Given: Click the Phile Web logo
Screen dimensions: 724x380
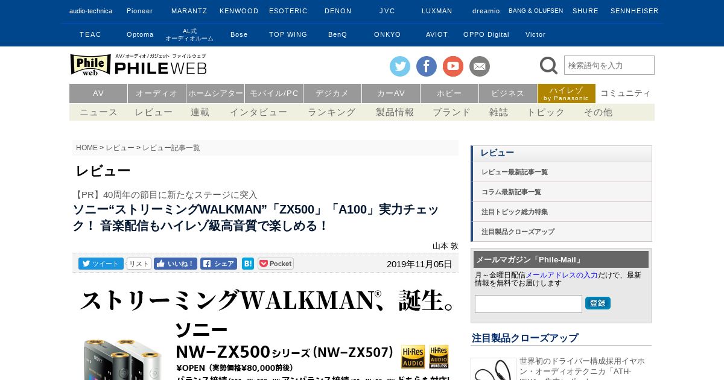Looking at the screenshot, I should point(138,65).
